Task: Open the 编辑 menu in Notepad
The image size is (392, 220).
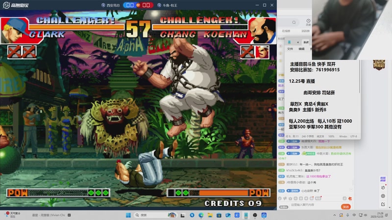Action: pyautogui.click(x=301, y=49)
